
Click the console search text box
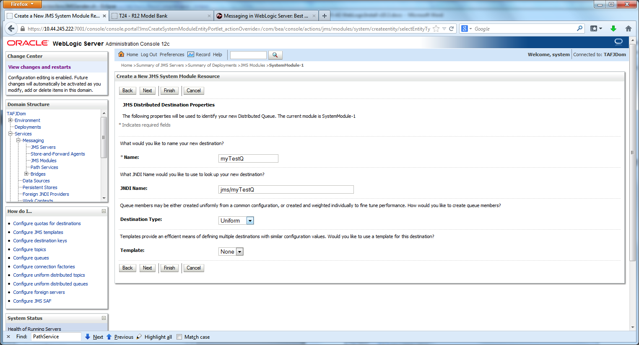pos(248,55)
